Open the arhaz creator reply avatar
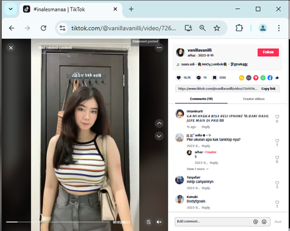The width and height of the screenshot is (290, 231). pyautogui.click(x=189, y=153)
